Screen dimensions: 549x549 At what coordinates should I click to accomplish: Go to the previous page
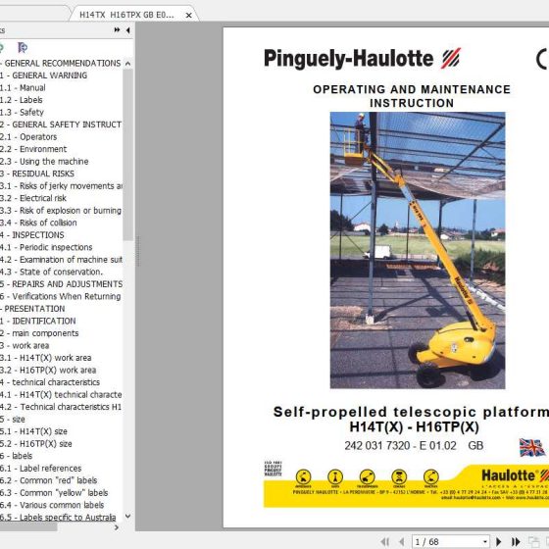(x=402, y=541)
